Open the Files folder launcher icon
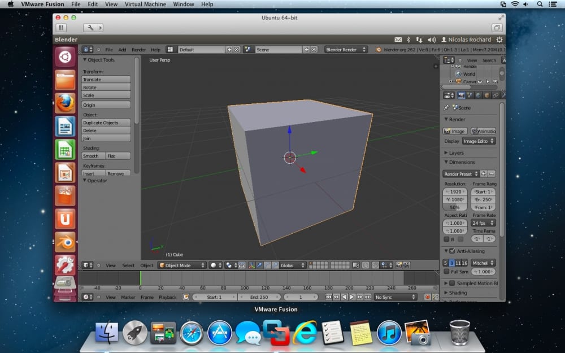Viewport: 565px width, 353px height. [x=65, y=80]
